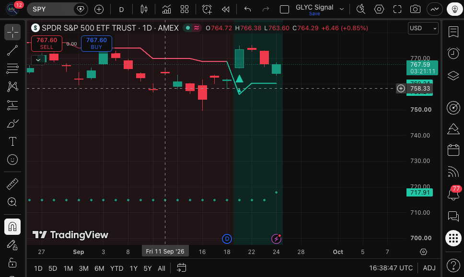Click the 767.60 BUY button
This screenshot has height=277, width=464.
[96, 43]
